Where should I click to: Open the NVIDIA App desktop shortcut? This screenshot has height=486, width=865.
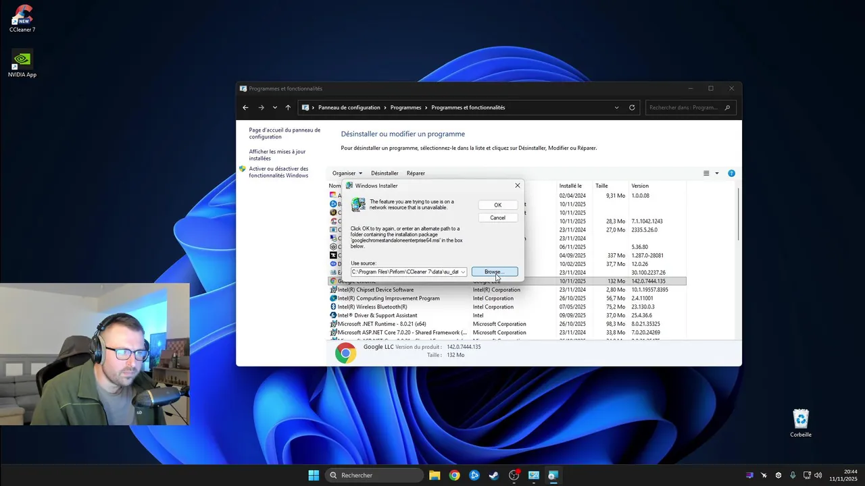22,63
